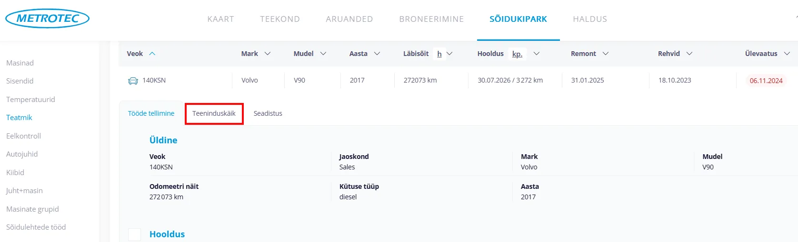The width and height of the screenshot is (798, 242).
Task: Go to the KAART menu
Action: pyautogui.click(x=220, y=19)
